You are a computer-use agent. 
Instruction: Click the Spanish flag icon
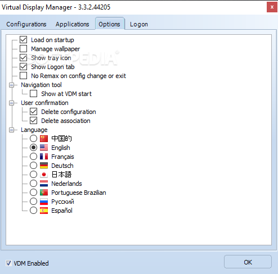44,211
